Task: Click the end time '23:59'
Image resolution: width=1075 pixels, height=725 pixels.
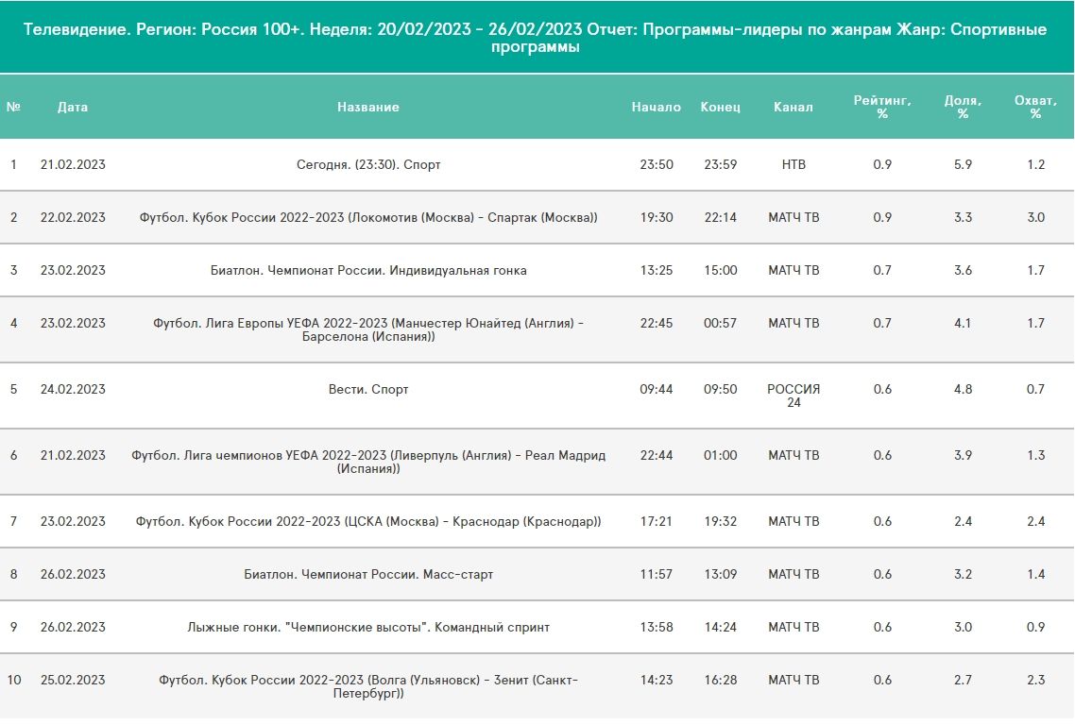Action: (x=720, y=164)
